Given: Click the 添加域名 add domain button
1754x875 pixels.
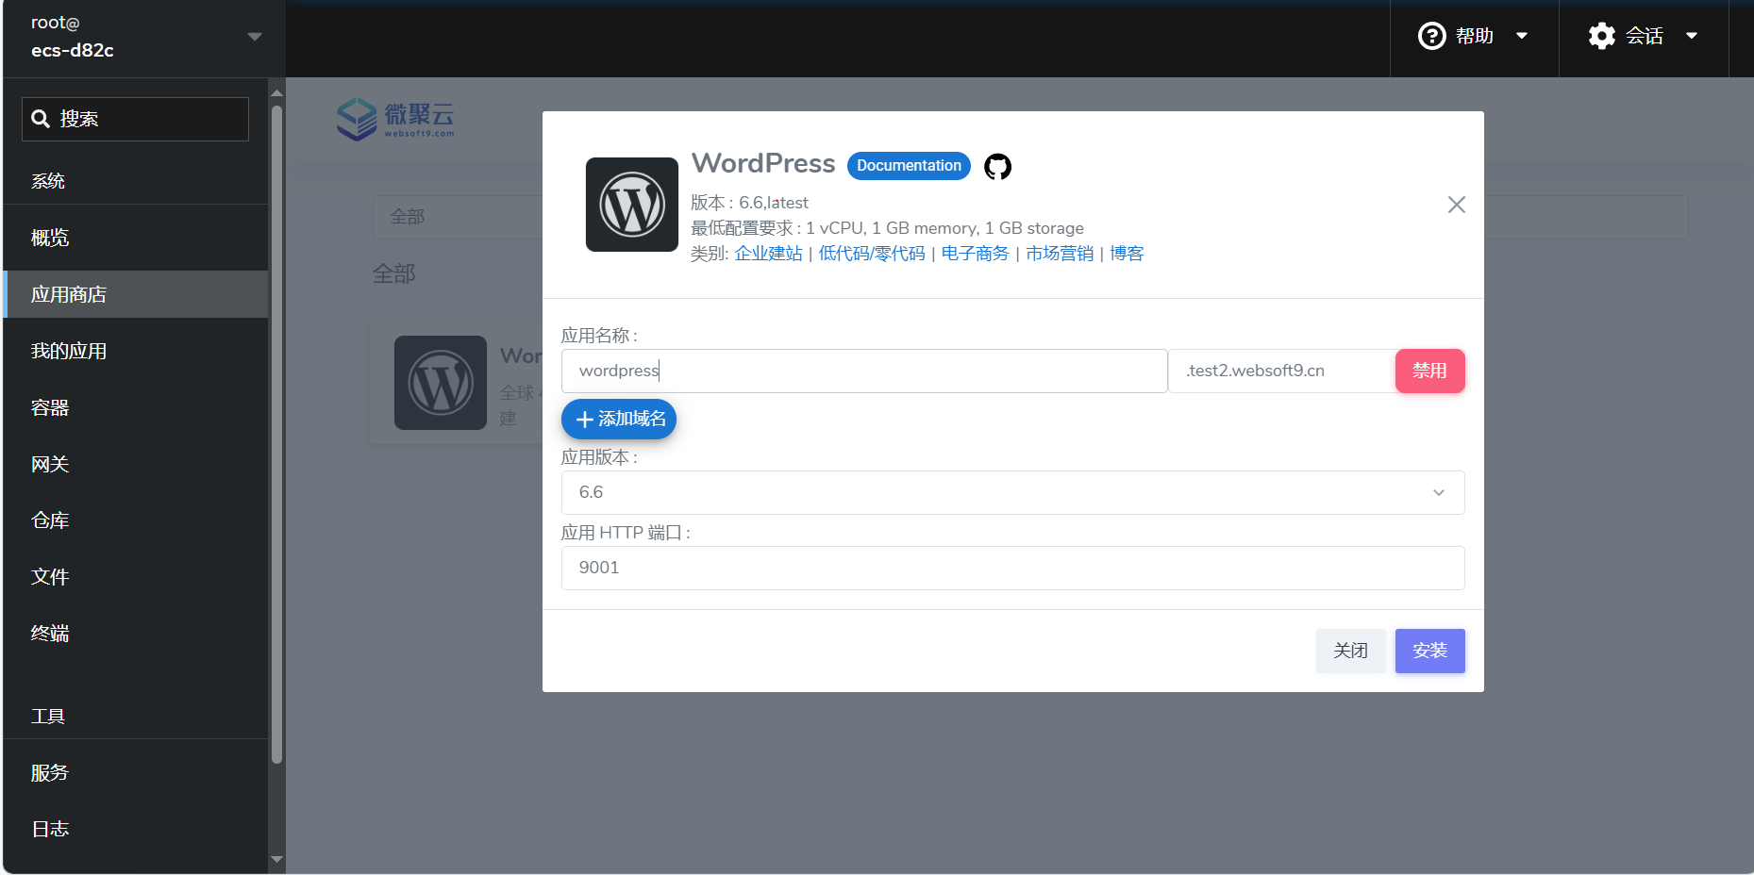Looking at the screenshot, I should coord(619,420).
